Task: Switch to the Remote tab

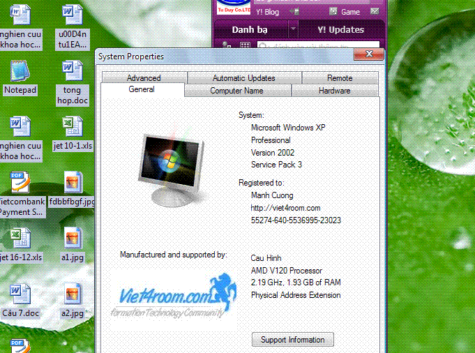Action: (x=340, y=78)
